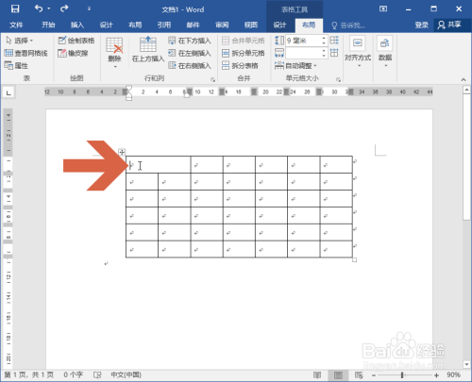Screen dimensions: 472x382
Task: Click the language 中文(中国) in status bar
Action: pyautogui.click(x=126, y=374)
